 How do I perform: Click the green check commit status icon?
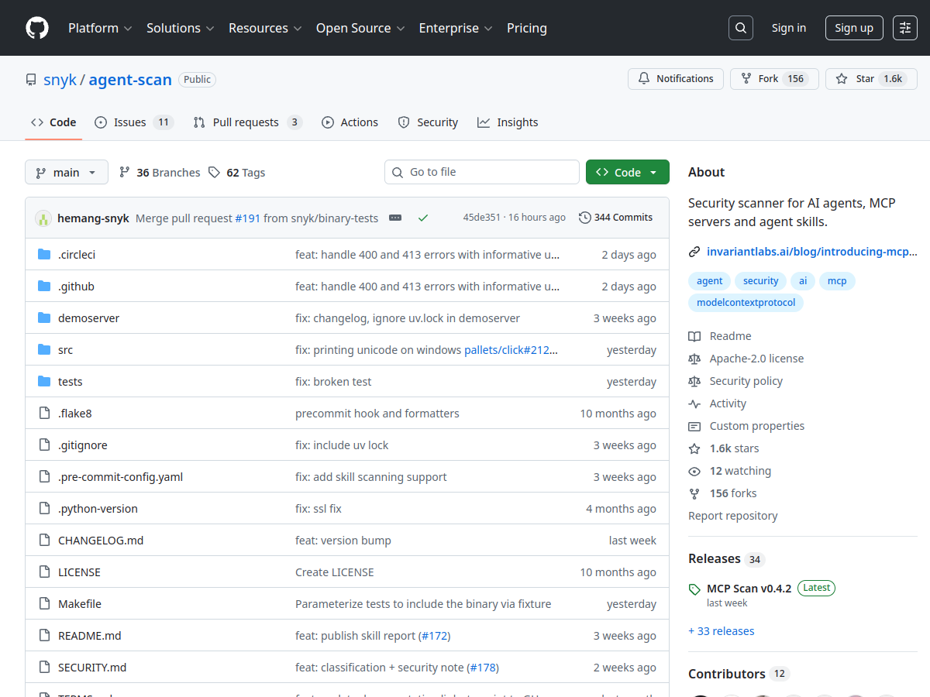(423, 218)
